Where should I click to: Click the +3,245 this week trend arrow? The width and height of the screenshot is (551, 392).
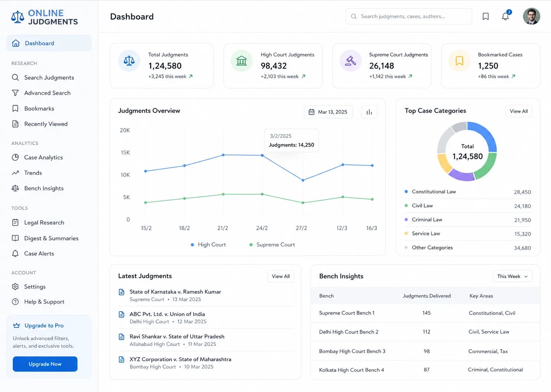tap(191, 76)
